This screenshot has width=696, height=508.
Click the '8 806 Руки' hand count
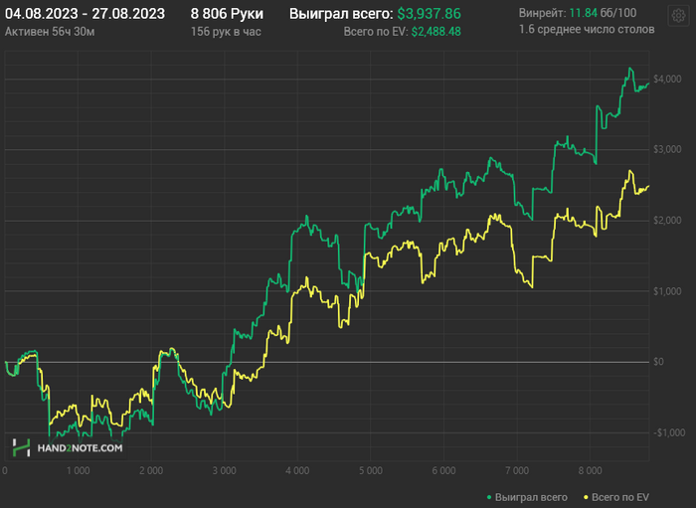227,14
